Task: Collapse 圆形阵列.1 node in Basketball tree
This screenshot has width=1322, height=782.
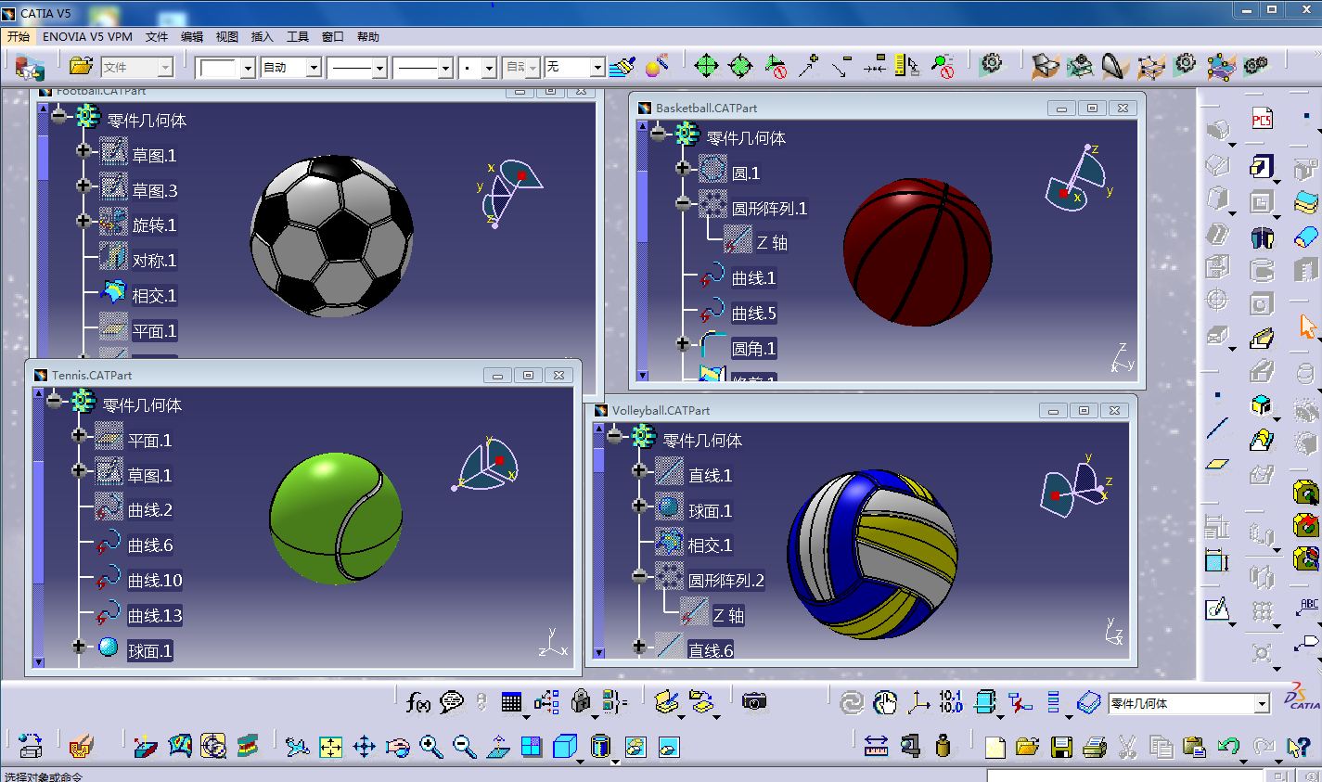Action: coord(684,203)
